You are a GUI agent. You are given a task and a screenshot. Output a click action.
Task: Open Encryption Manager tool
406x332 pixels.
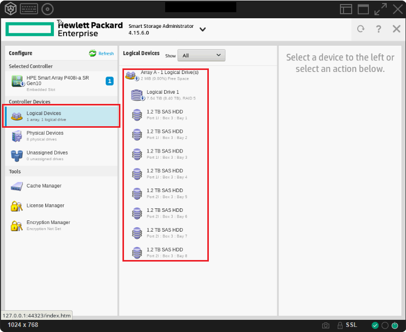pos(61,225)
